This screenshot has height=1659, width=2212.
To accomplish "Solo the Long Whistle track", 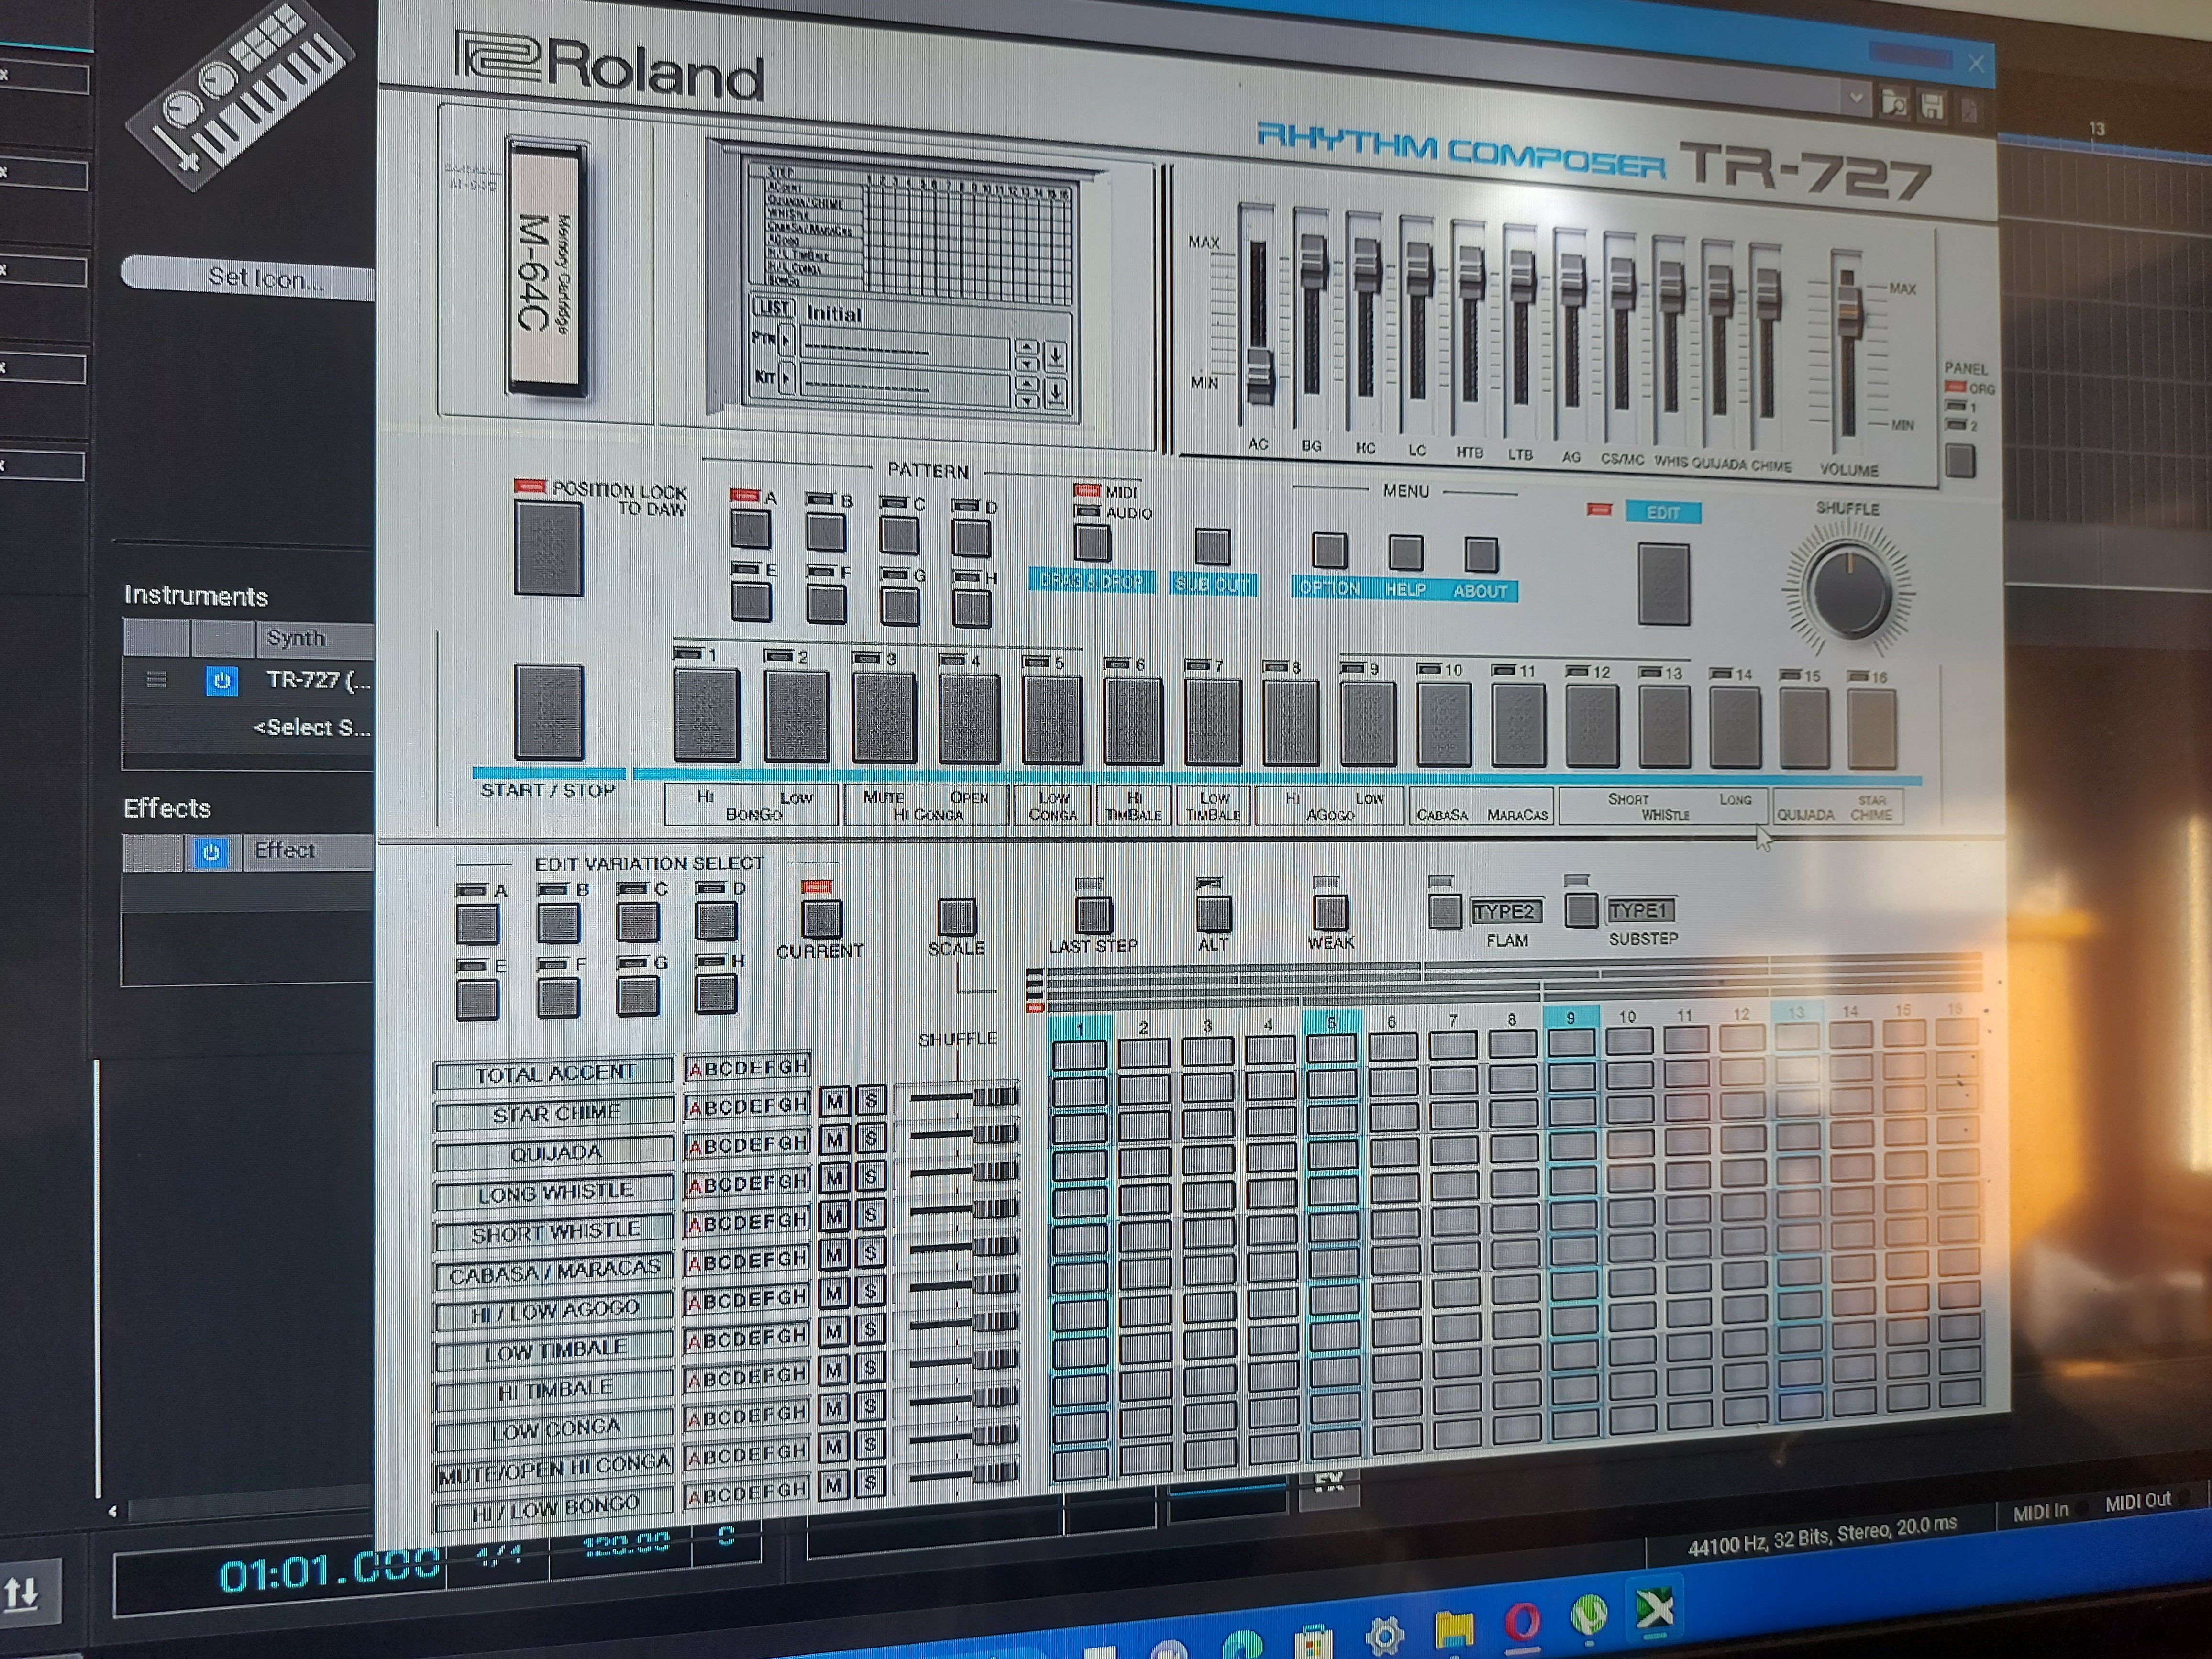I will pos(871,1176).
